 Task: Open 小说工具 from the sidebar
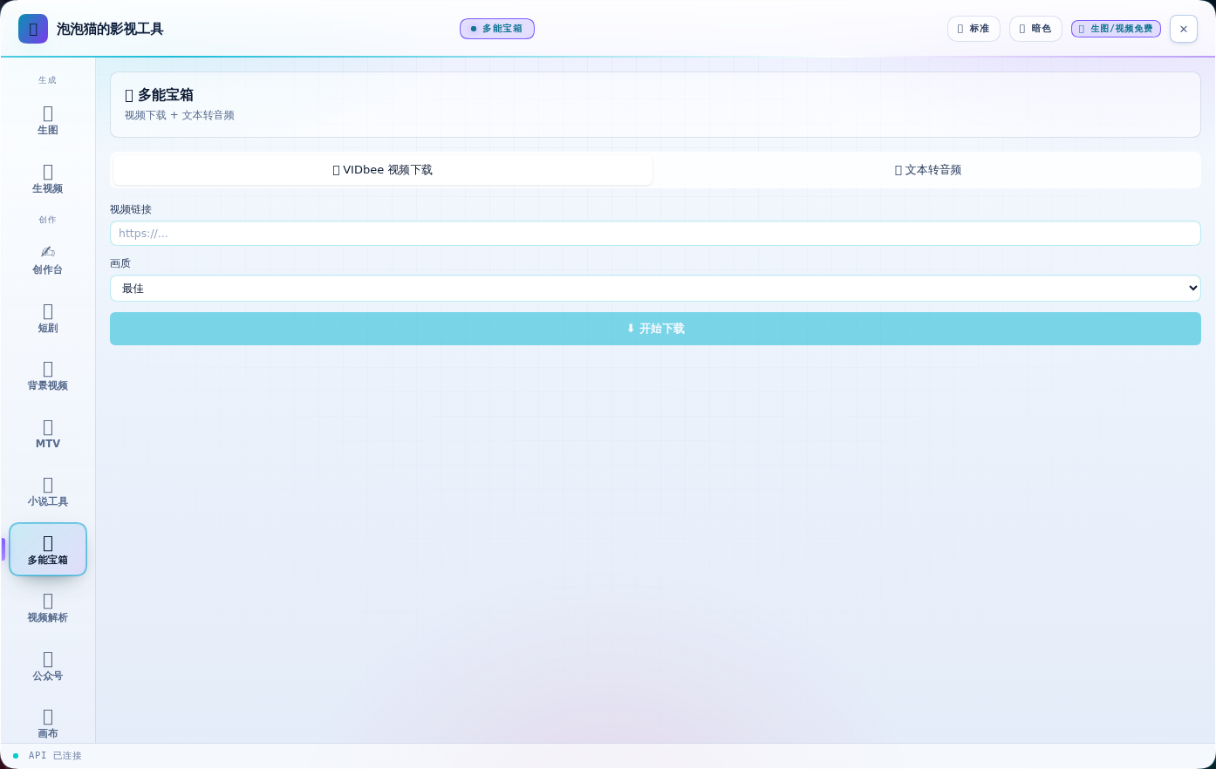click(x=48, y=492)
